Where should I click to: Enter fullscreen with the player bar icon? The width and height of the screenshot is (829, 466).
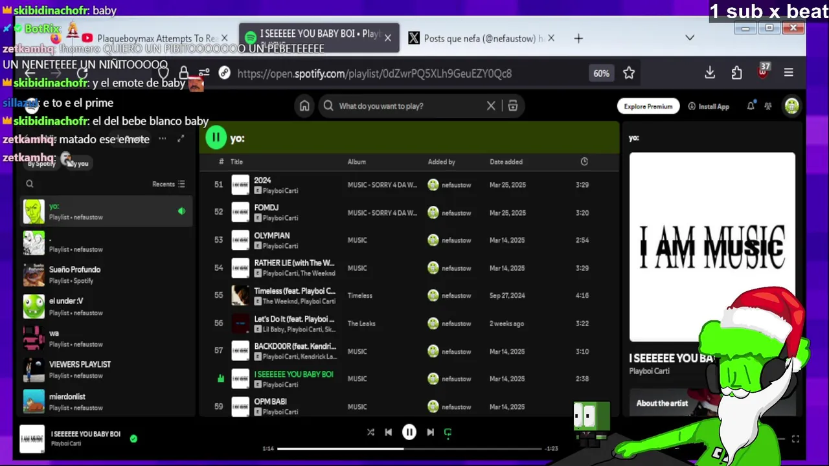click(x=795, y=439)
